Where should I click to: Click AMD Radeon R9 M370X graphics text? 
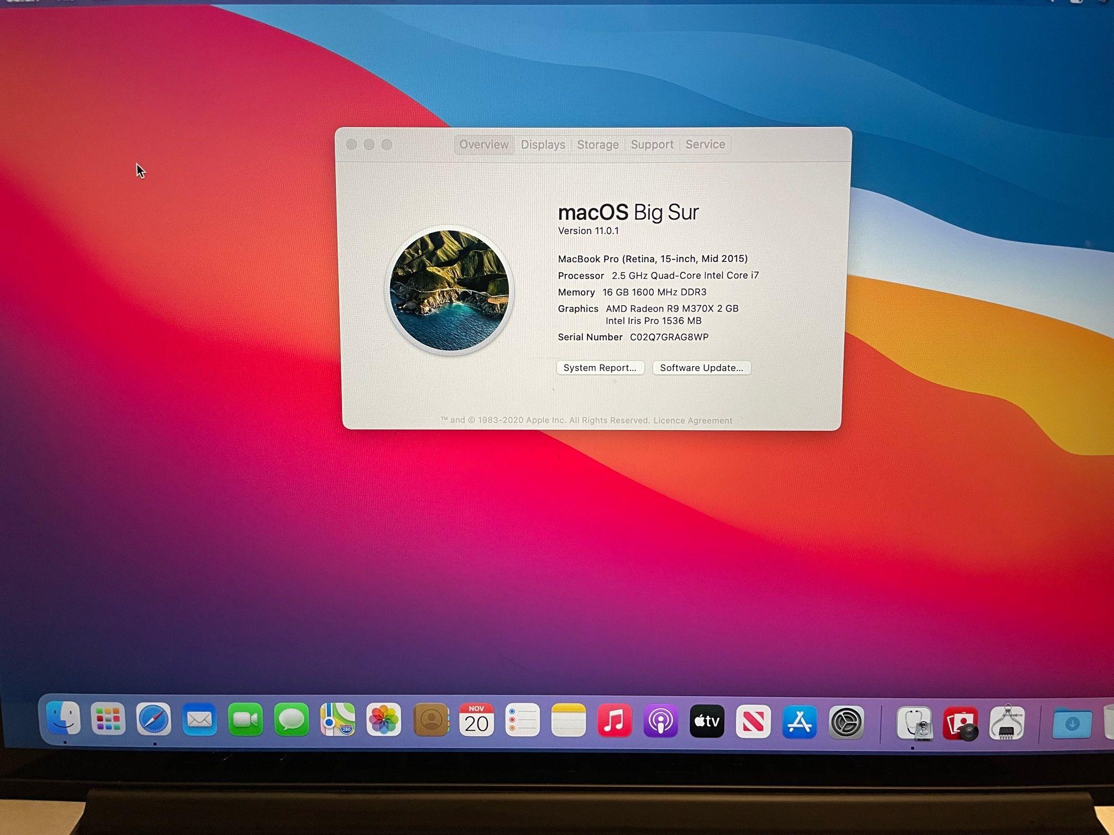pos(672,308)
